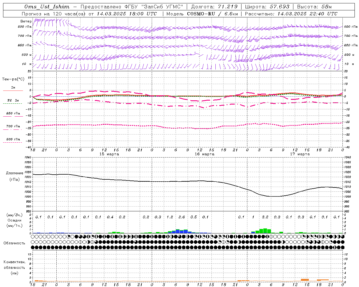This screenshot has width=359, height=287.
Task: Click the elevation text Высота: 58м
Action: (314, 7)
